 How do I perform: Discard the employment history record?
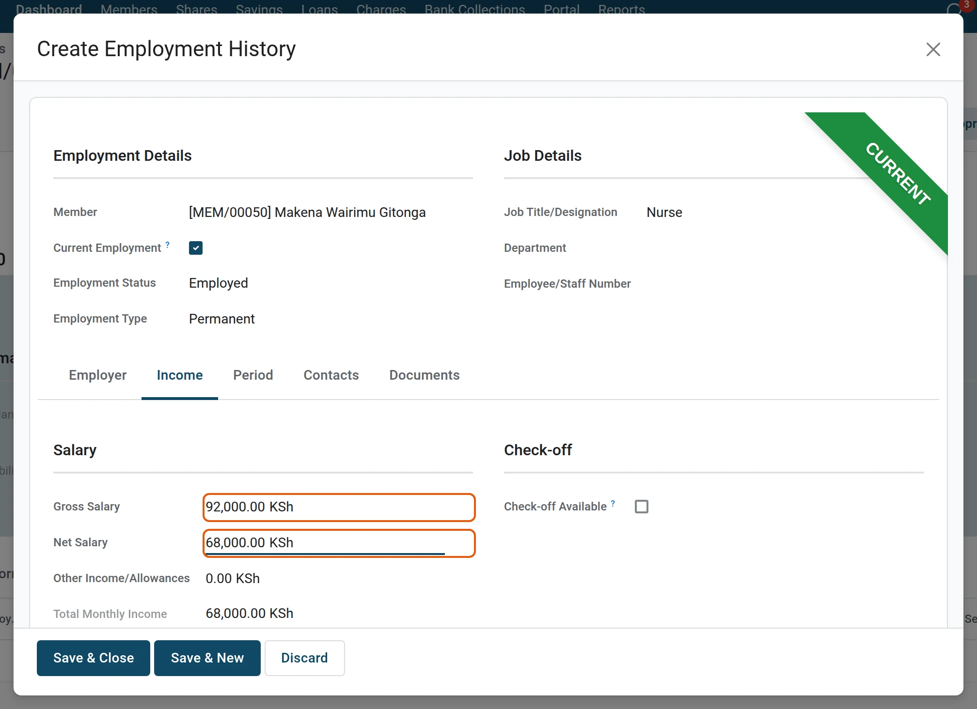pos(305,658)
